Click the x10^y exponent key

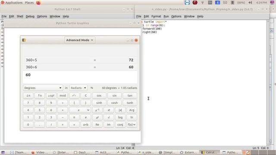(51, 96)
